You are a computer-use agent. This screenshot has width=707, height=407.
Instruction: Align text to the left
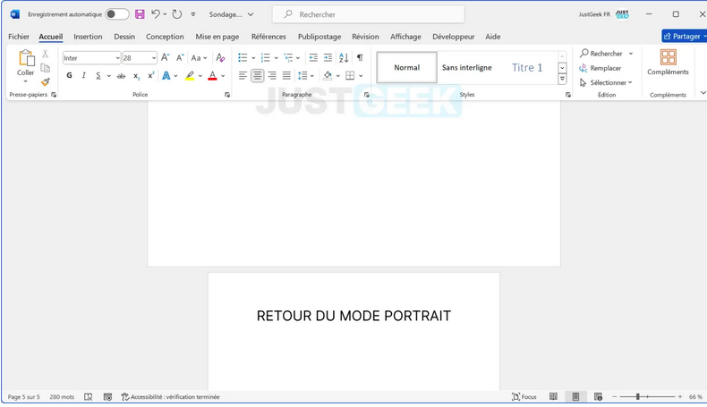[x=243, y=76]
